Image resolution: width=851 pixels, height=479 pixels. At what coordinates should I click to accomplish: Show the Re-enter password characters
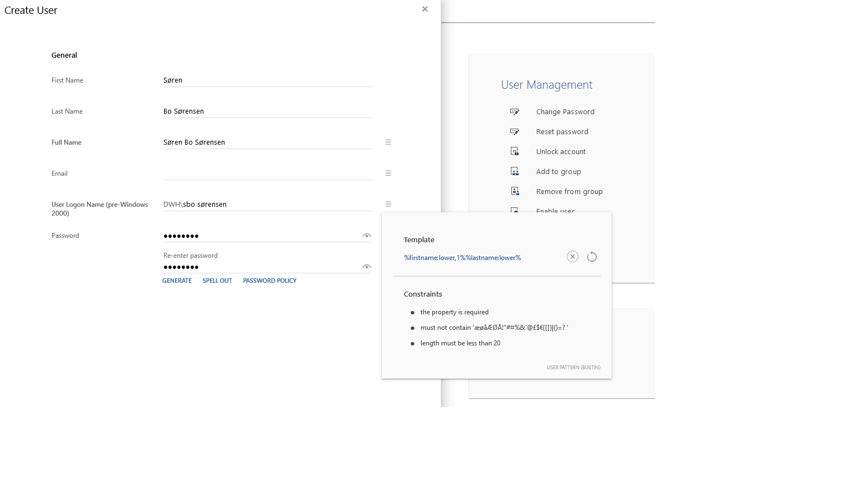click(366, 267)
